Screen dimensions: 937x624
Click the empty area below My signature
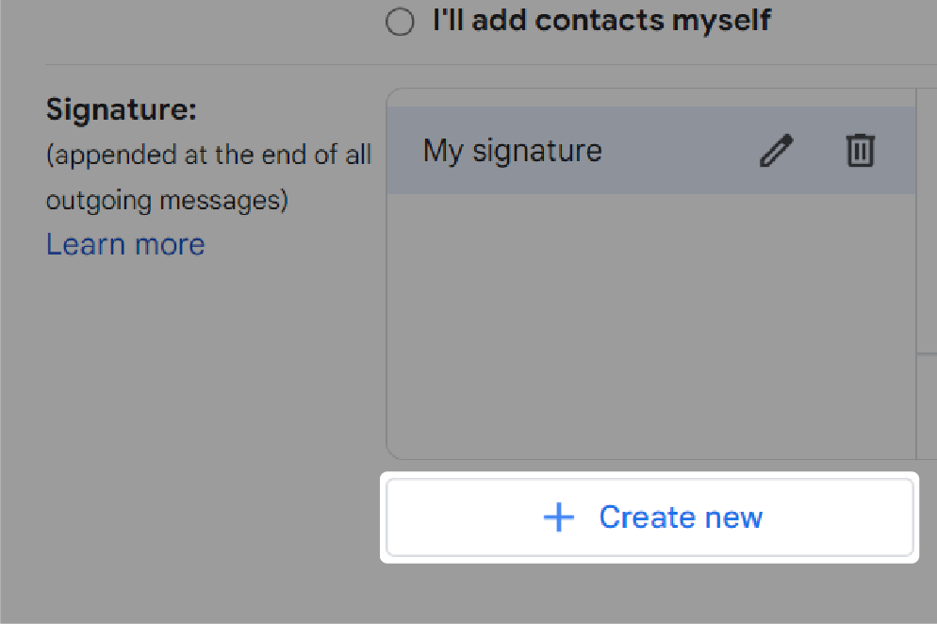click(x=651, y=326)
